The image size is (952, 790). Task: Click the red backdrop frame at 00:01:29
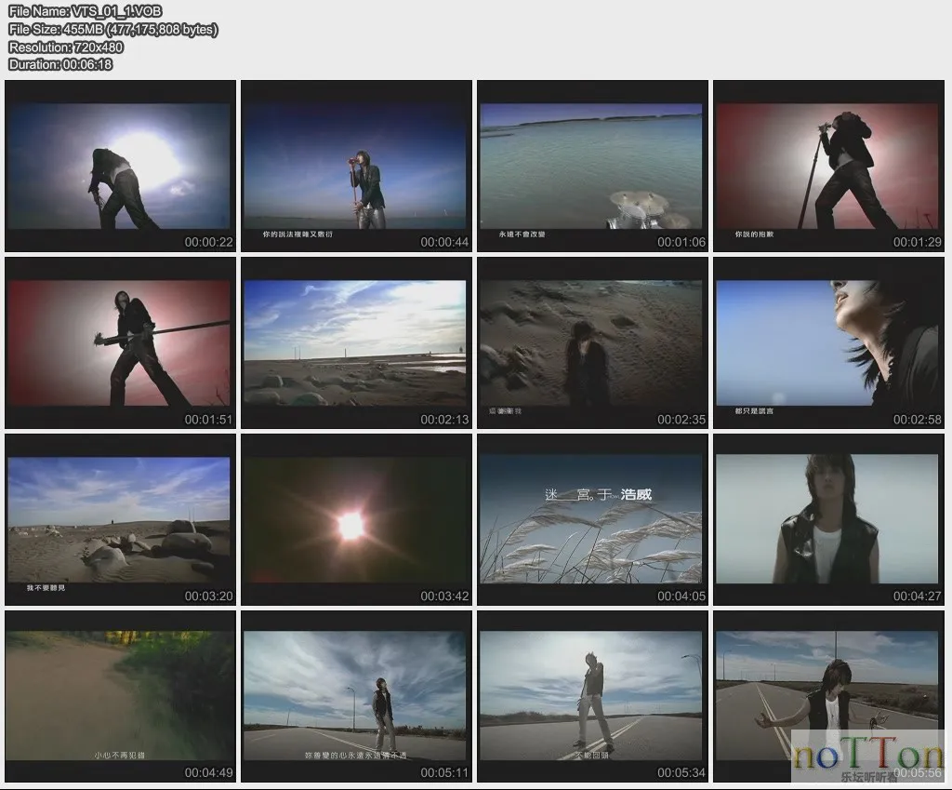pyautogui.click(x=828, y=166)
